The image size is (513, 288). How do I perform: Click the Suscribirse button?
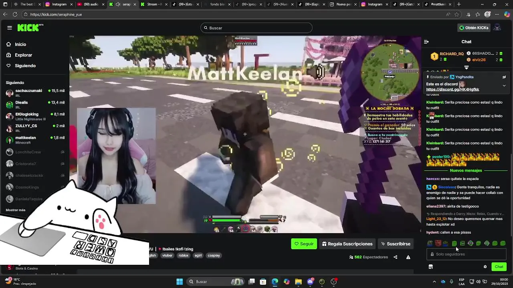point(396,244)
